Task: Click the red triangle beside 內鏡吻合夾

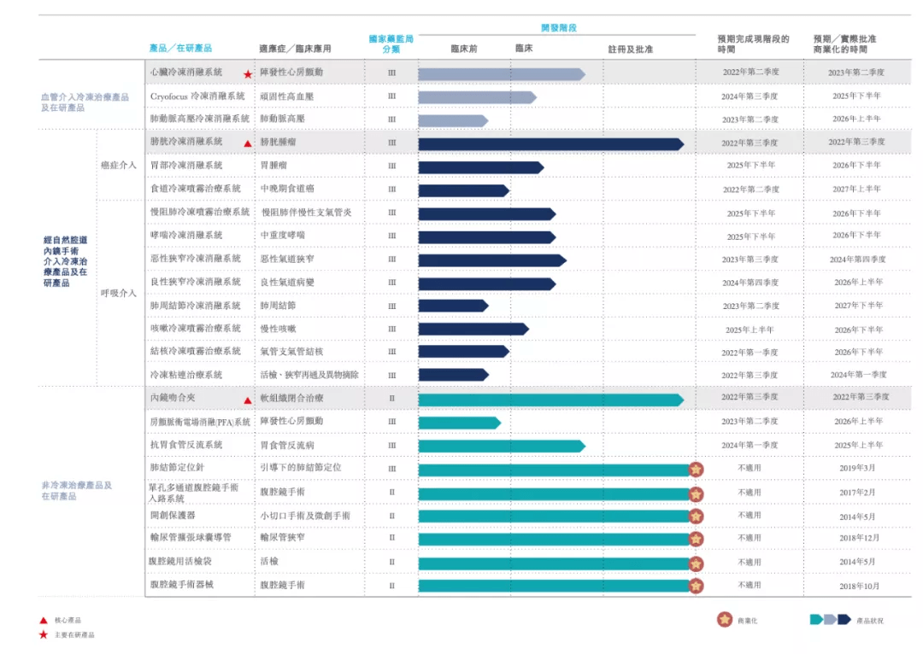Action: coord(248,400)
